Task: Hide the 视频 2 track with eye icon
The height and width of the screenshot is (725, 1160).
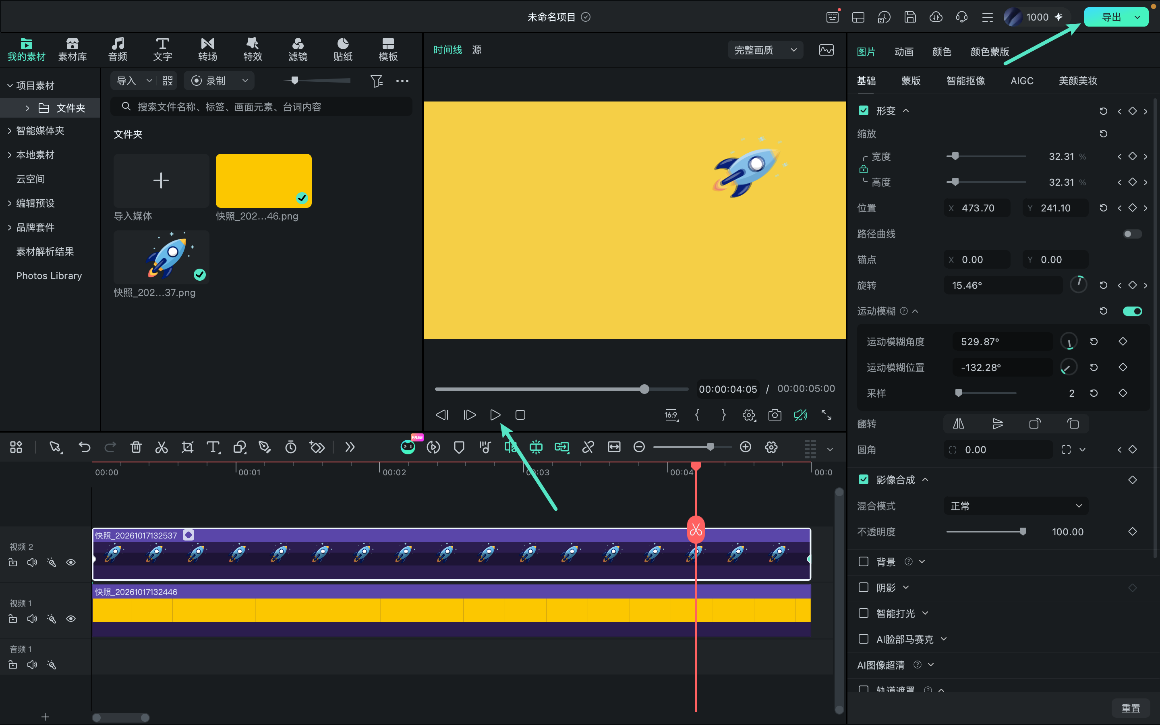Action: [71, 562]
